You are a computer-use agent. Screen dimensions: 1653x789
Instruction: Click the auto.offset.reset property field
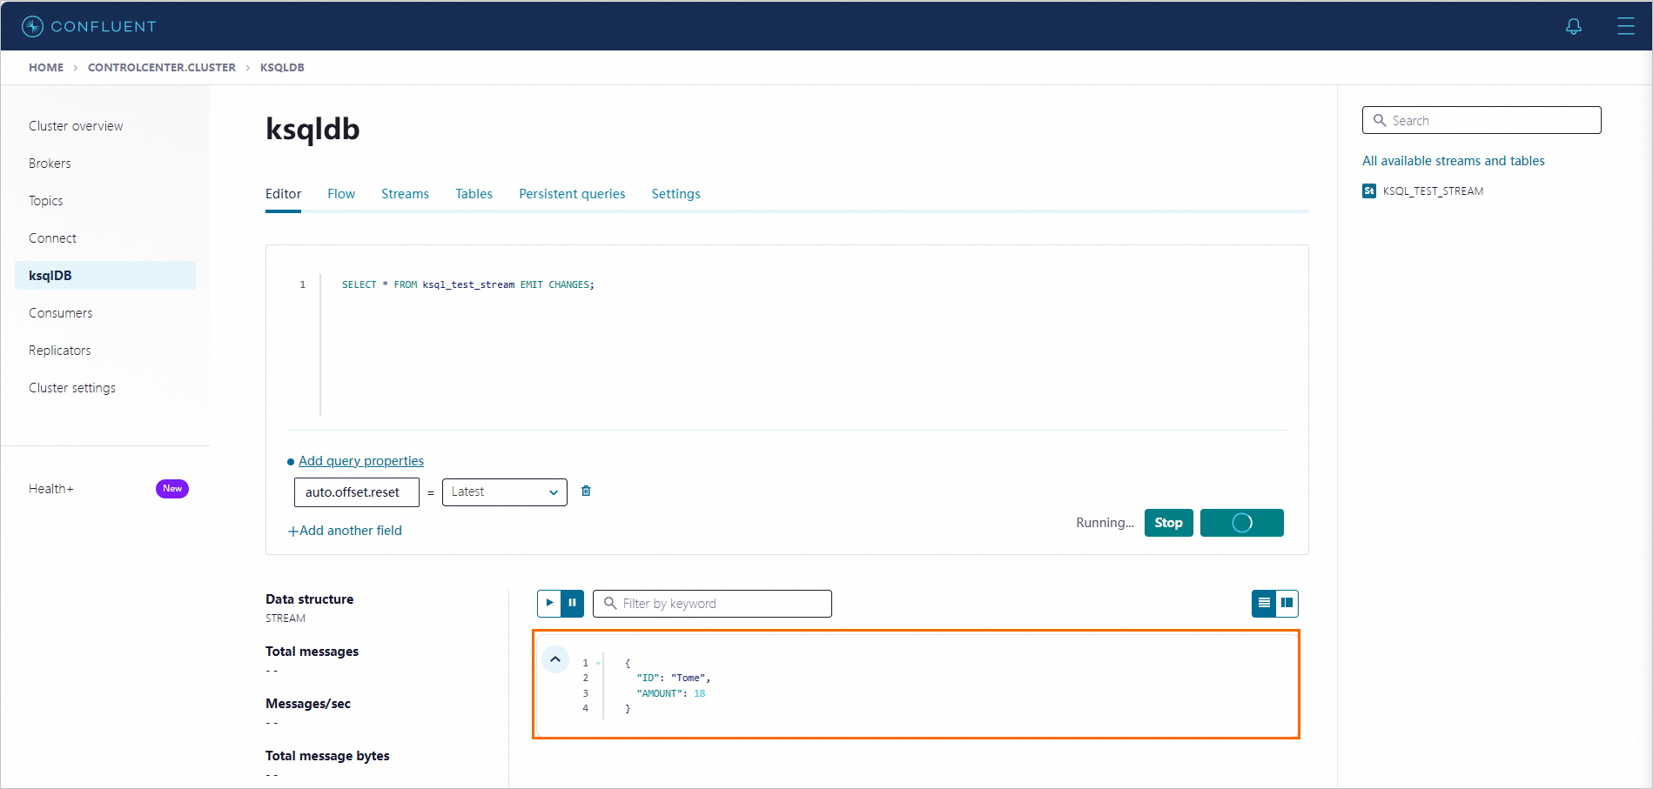pyautogui.click(x=357, y=491)
